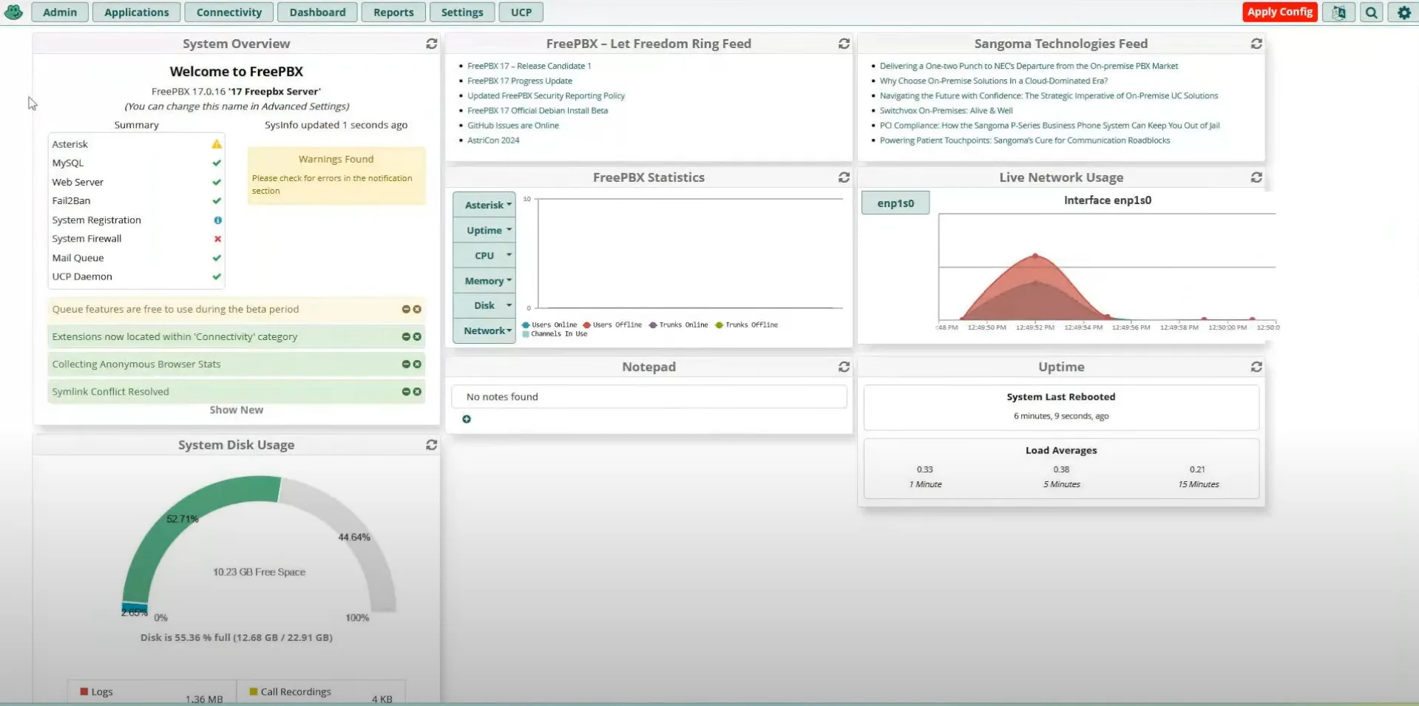The image size is (1419, 706).
Task: Open the Memory dropdown in FreePBX Statistics
Action: [x=485, y=281]
